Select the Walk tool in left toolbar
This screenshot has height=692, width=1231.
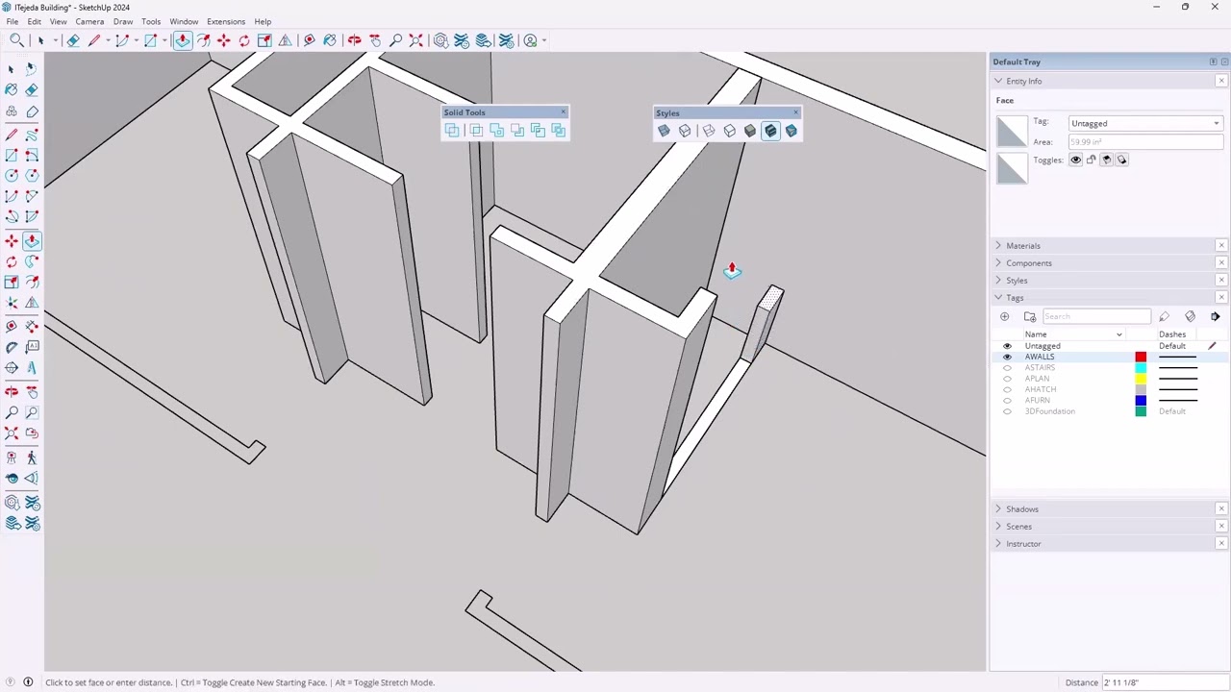[32, 457]
